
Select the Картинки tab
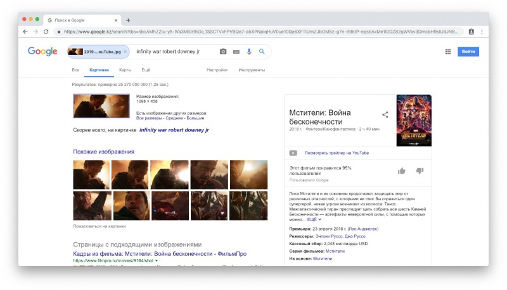(99, 70)
